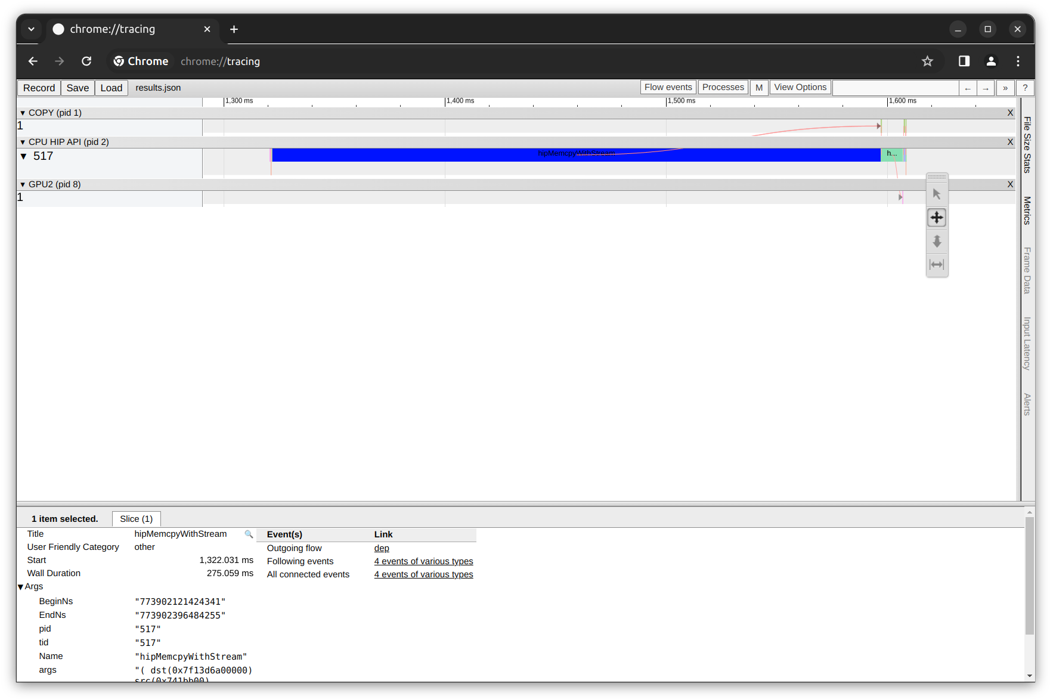The width and height of the screenshot is (1050, 699).
Task: Open the help question mark
Action: [1025, 88]
